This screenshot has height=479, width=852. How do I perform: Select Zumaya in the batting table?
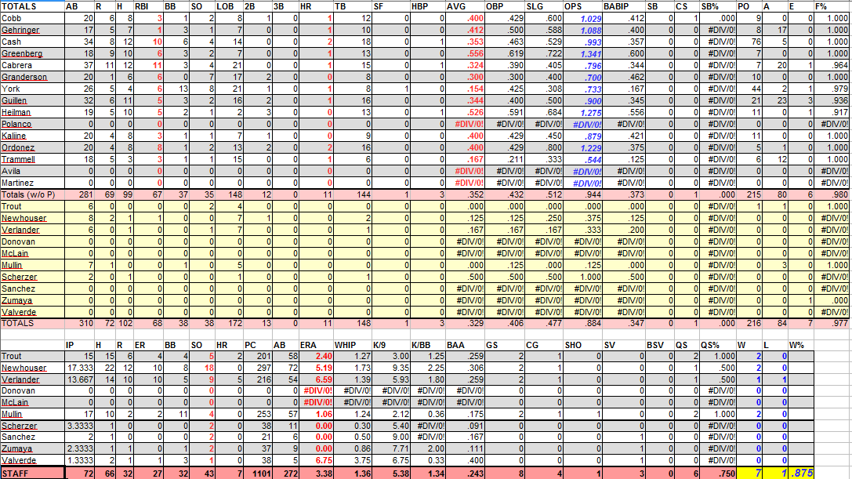click(x=33, y=301)
